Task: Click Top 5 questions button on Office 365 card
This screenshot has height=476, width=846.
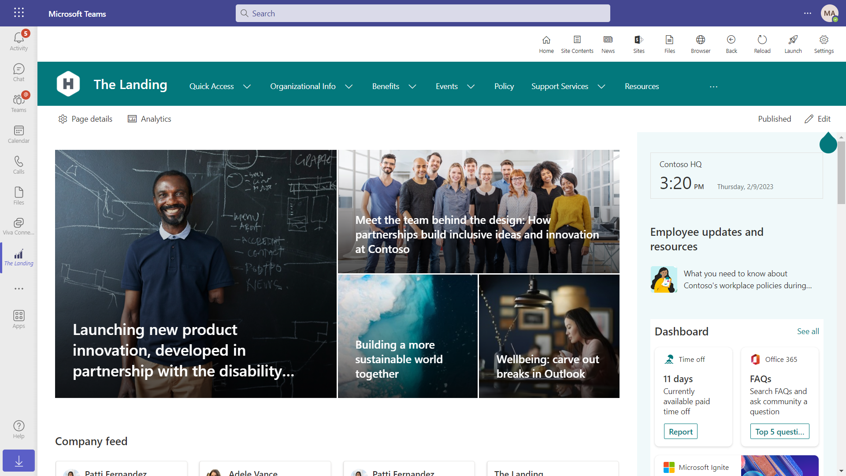Action: pos(779,432)
